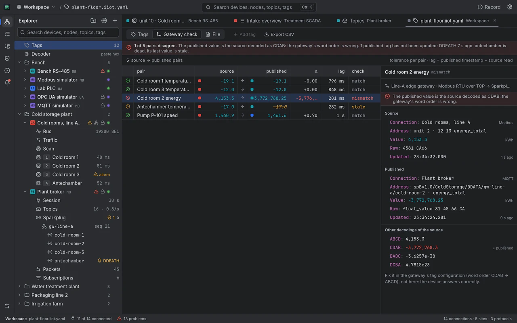Open the Explorer topology view in sidebar
The height and width of the screenshot is (323, 517).
(x=7, y=22)
